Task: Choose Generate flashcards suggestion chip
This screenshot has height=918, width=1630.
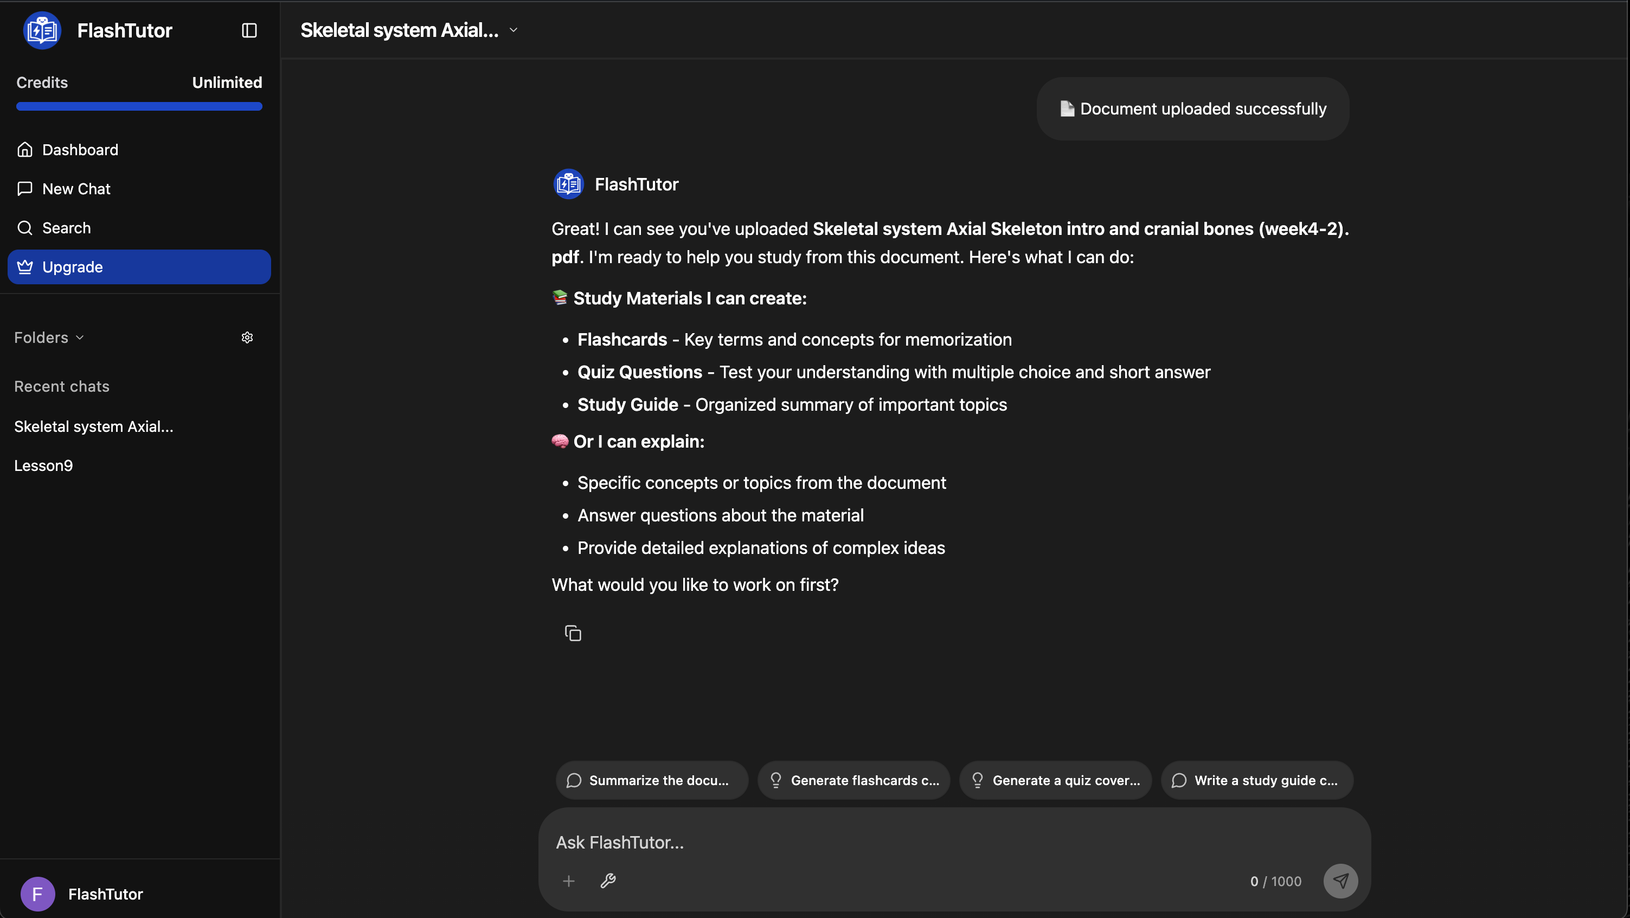Action: [x=853, y=780]
